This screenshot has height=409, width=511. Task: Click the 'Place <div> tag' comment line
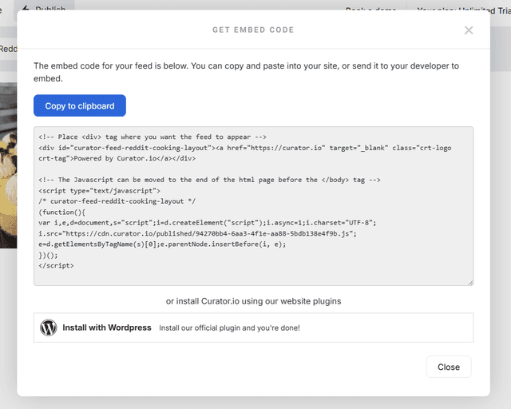click(153, 137)
